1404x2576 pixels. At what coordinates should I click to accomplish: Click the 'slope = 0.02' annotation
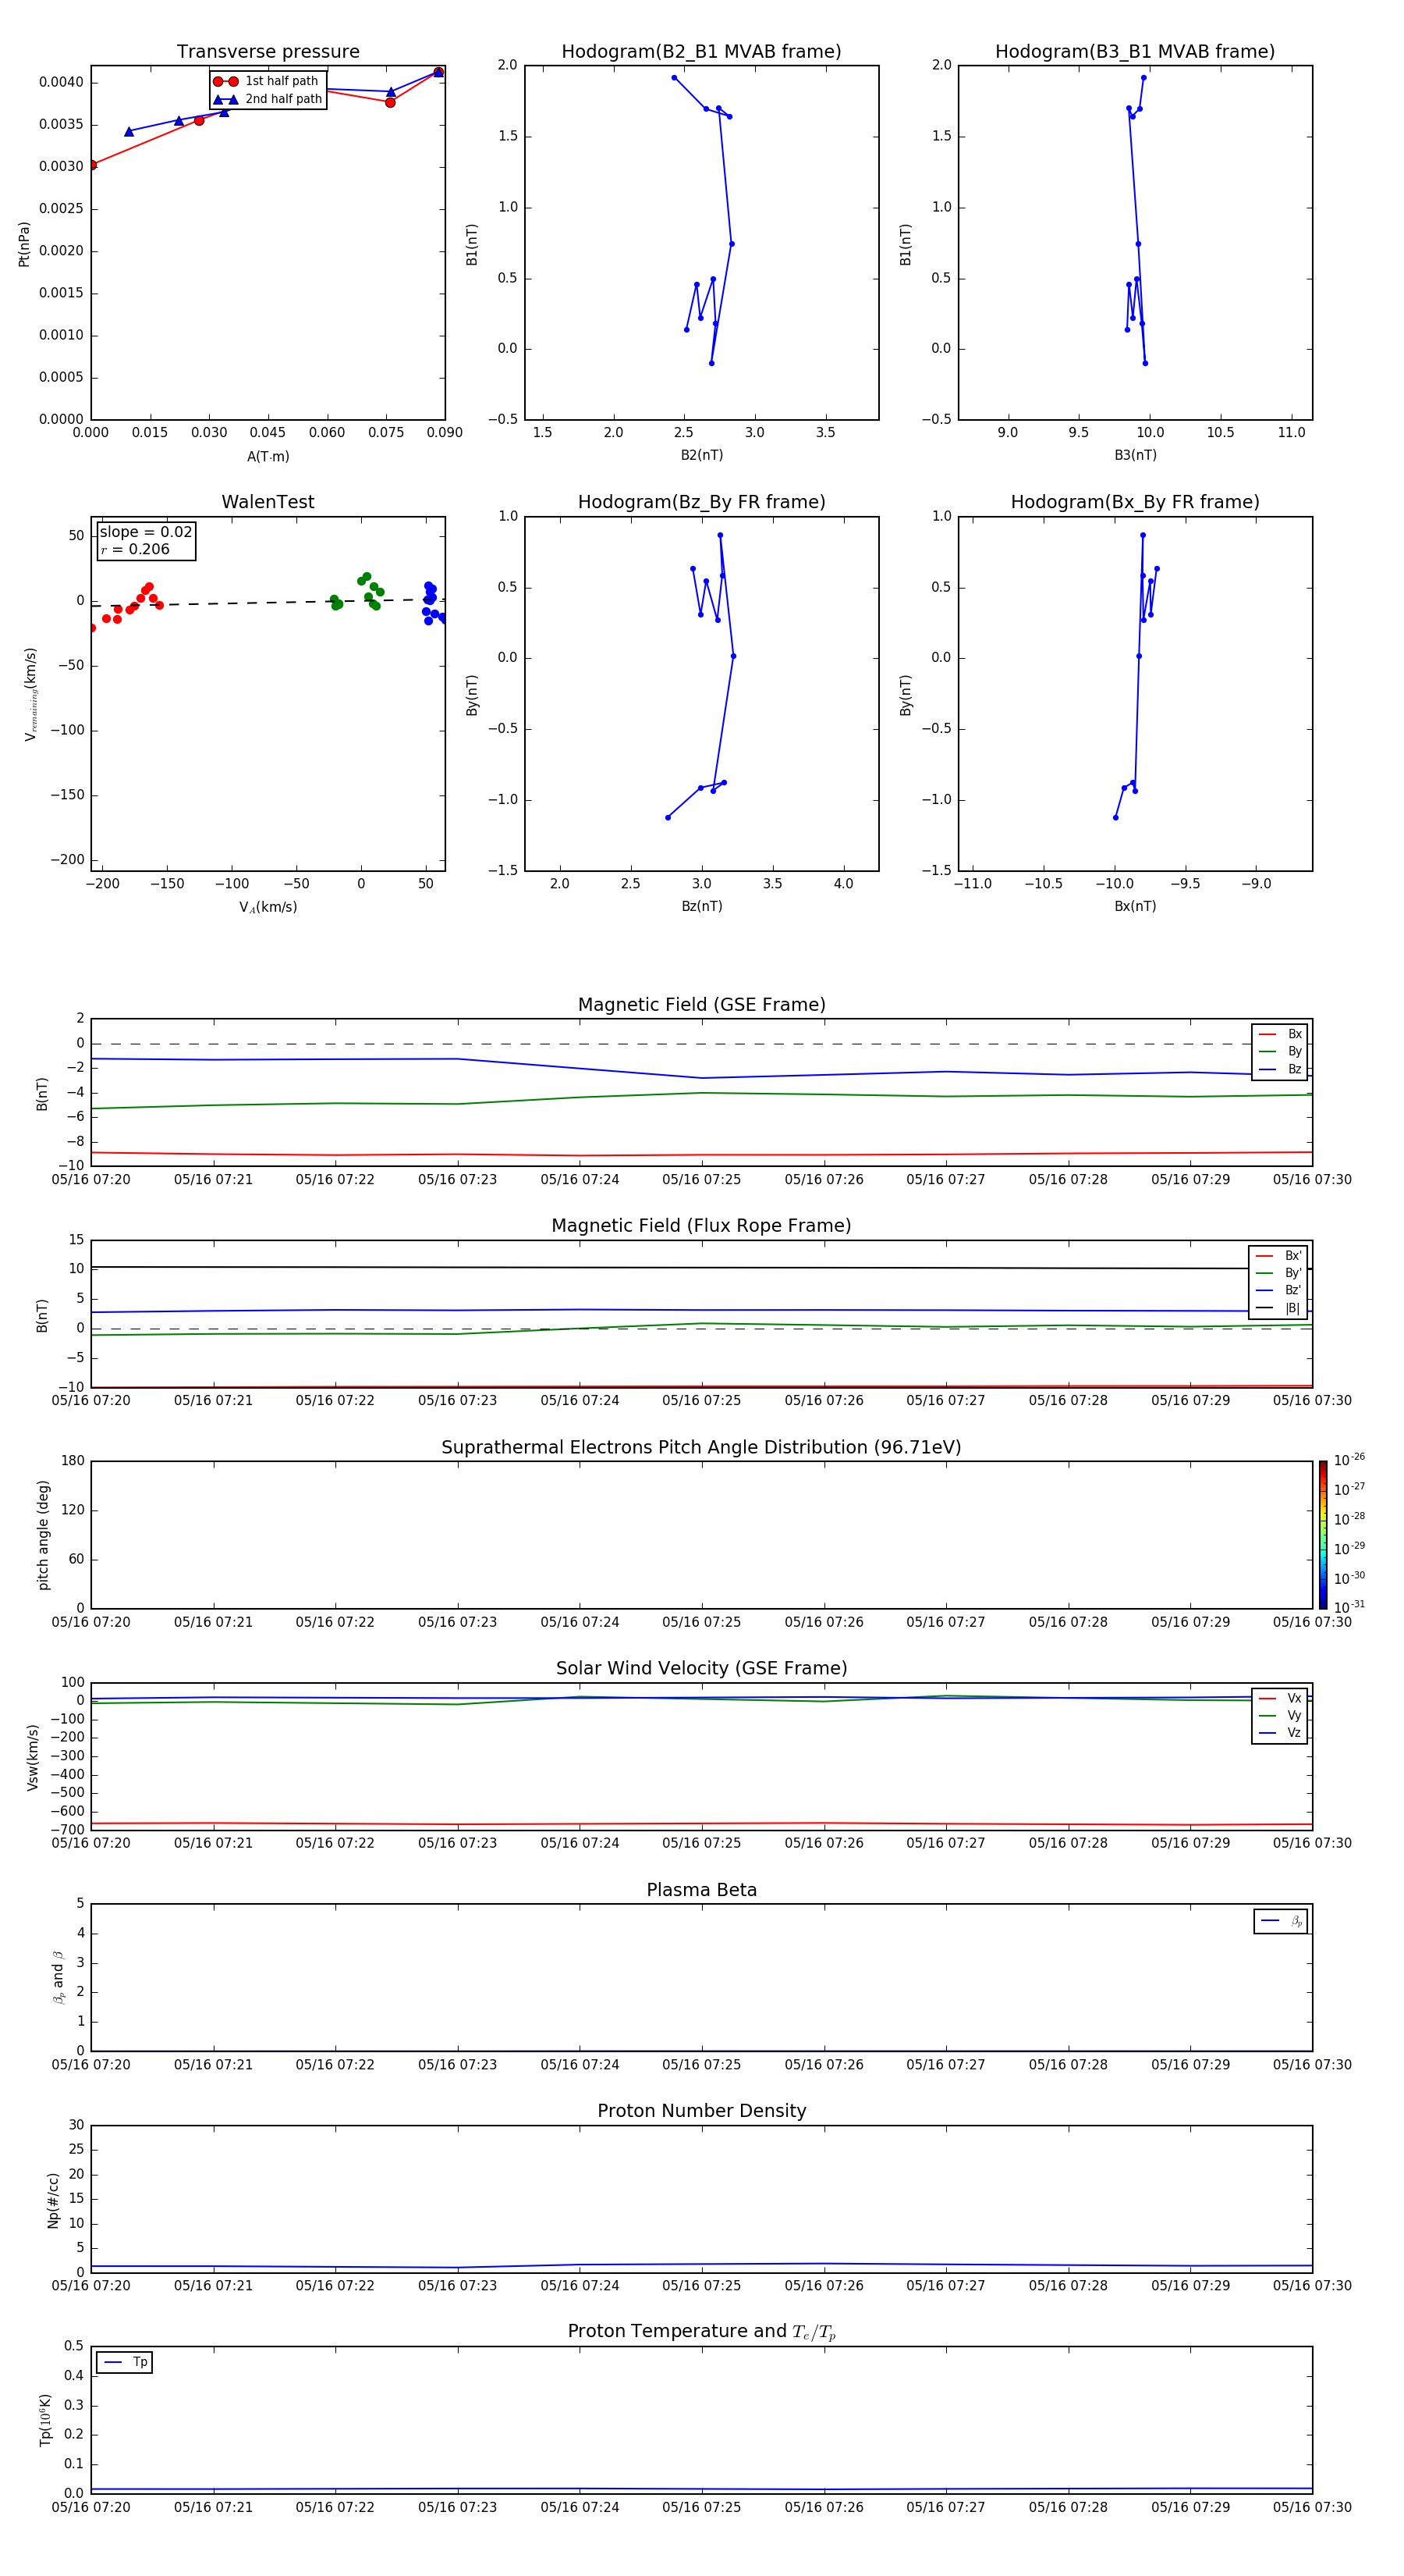click(146, 532)
